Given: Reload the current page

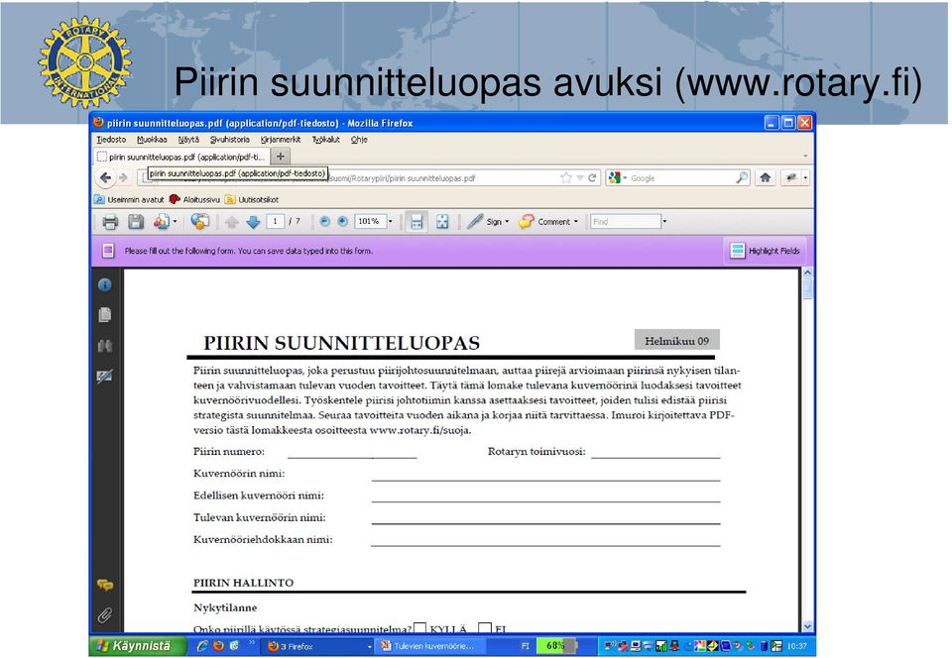Looking at the screenshot, I should tap(593, 177).
